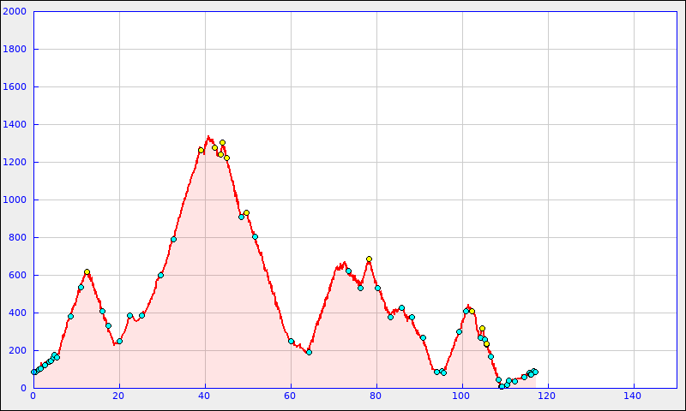This screenshot has width=686, height=411.
Task: Click the 140 label on the horizontal axis
Action: 633,396
